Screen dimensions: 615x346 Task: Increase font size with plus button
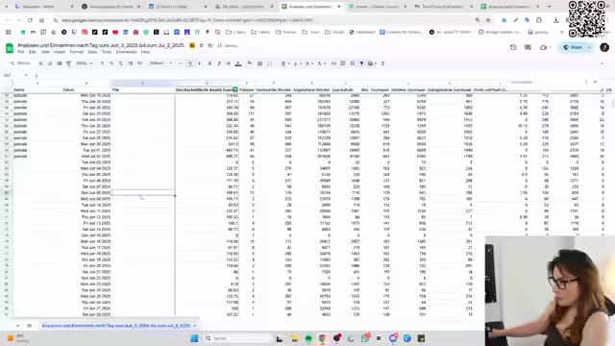(199, 63)
